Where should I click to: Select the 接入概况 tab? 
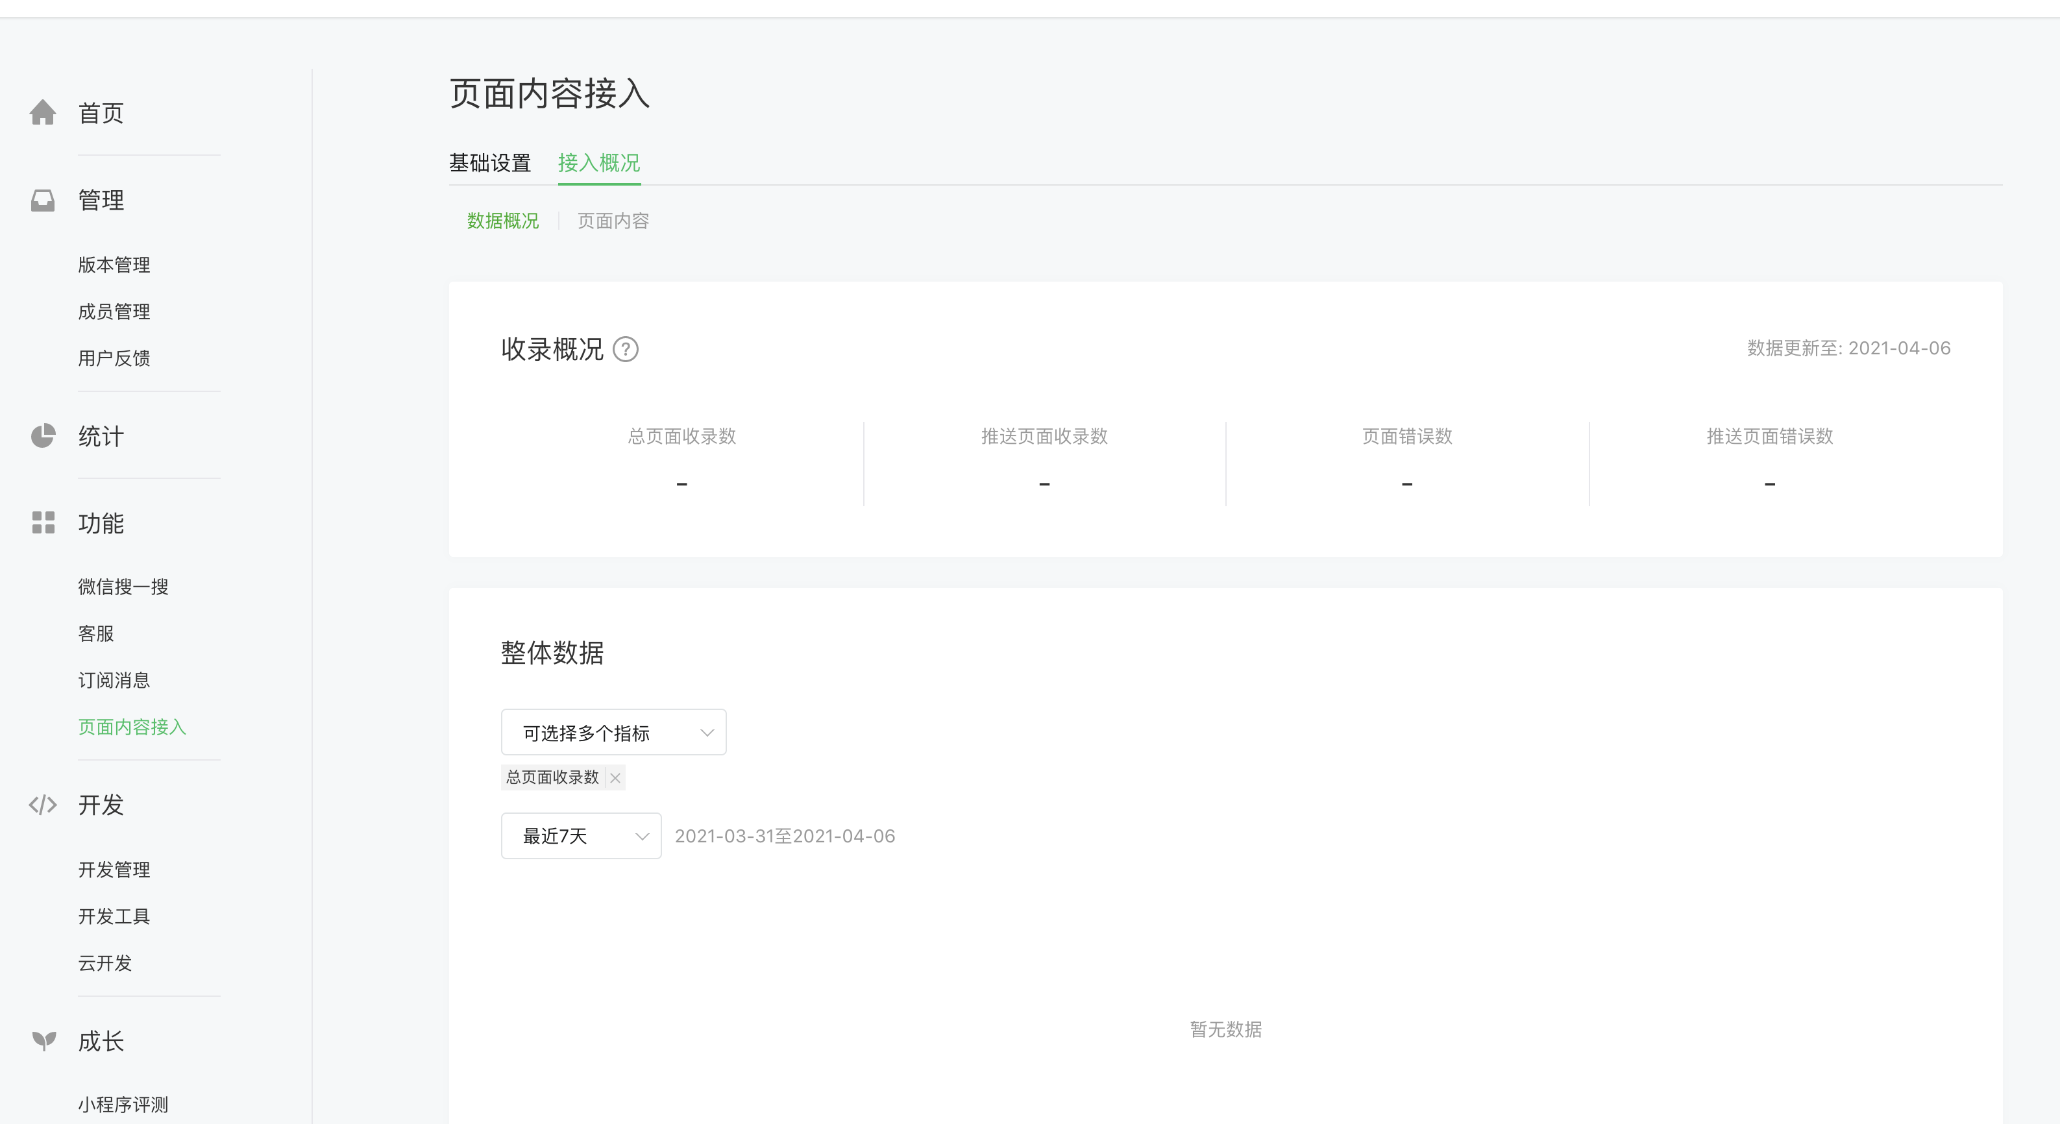click(599, 163)
